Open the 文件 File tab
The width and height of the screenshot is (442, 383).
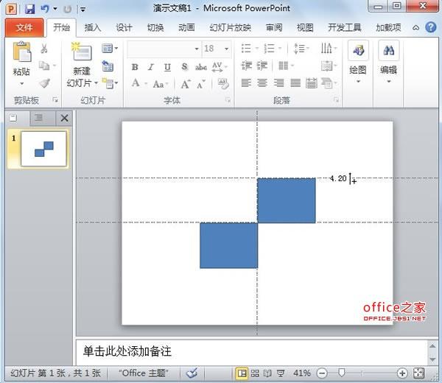[24, 27]
